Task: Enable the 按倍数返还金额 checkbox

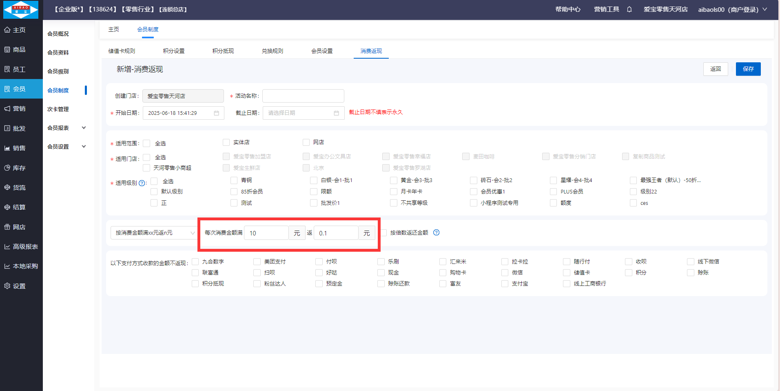Action: [383, 233]
